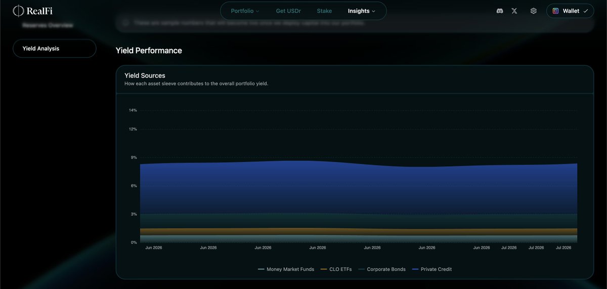Expand the Portfolio menu chevron

257,11
